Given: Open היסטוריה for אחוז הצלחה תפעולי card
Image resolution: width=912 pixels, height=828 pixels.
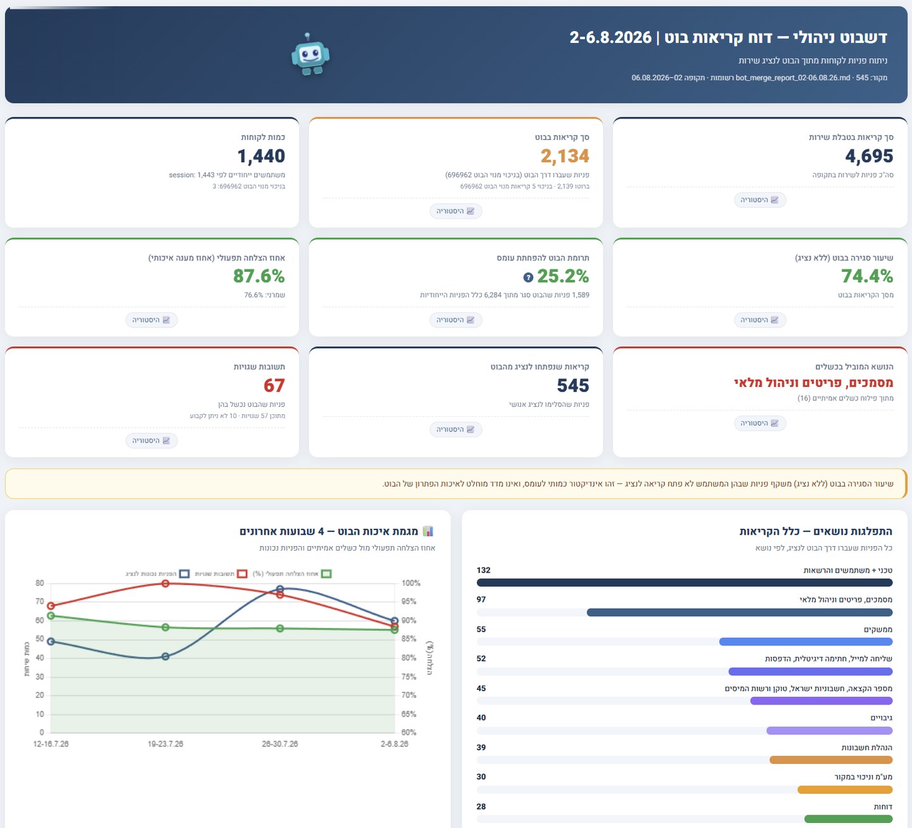Looking at the screenshot, I should (152, 320).
